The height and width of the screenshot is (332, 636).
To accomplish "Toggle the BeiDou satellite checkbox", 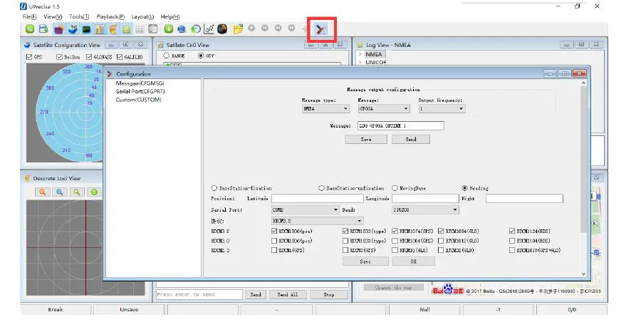I will tap(58, 56).
